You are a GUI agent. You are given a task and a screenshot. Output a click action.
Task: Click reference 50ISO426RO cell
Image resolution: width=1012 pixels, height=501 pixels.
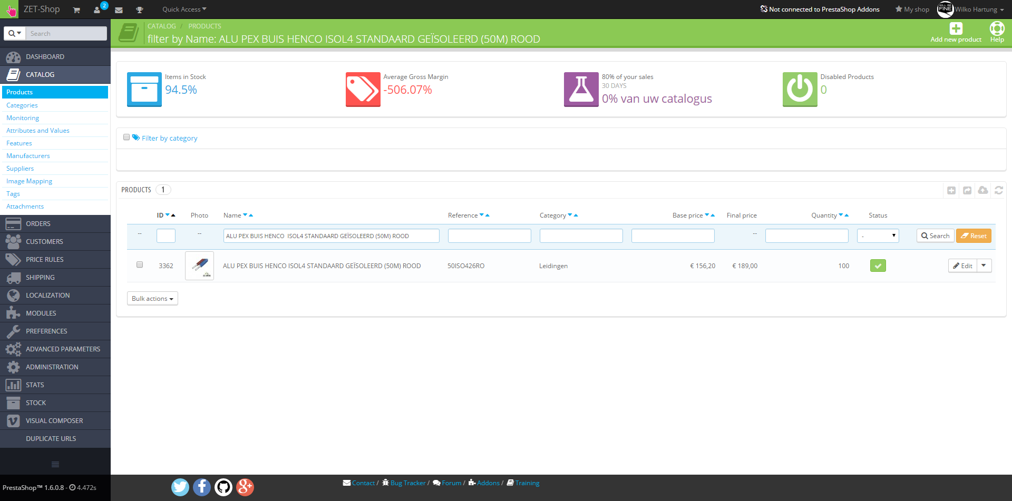point(466,266)
